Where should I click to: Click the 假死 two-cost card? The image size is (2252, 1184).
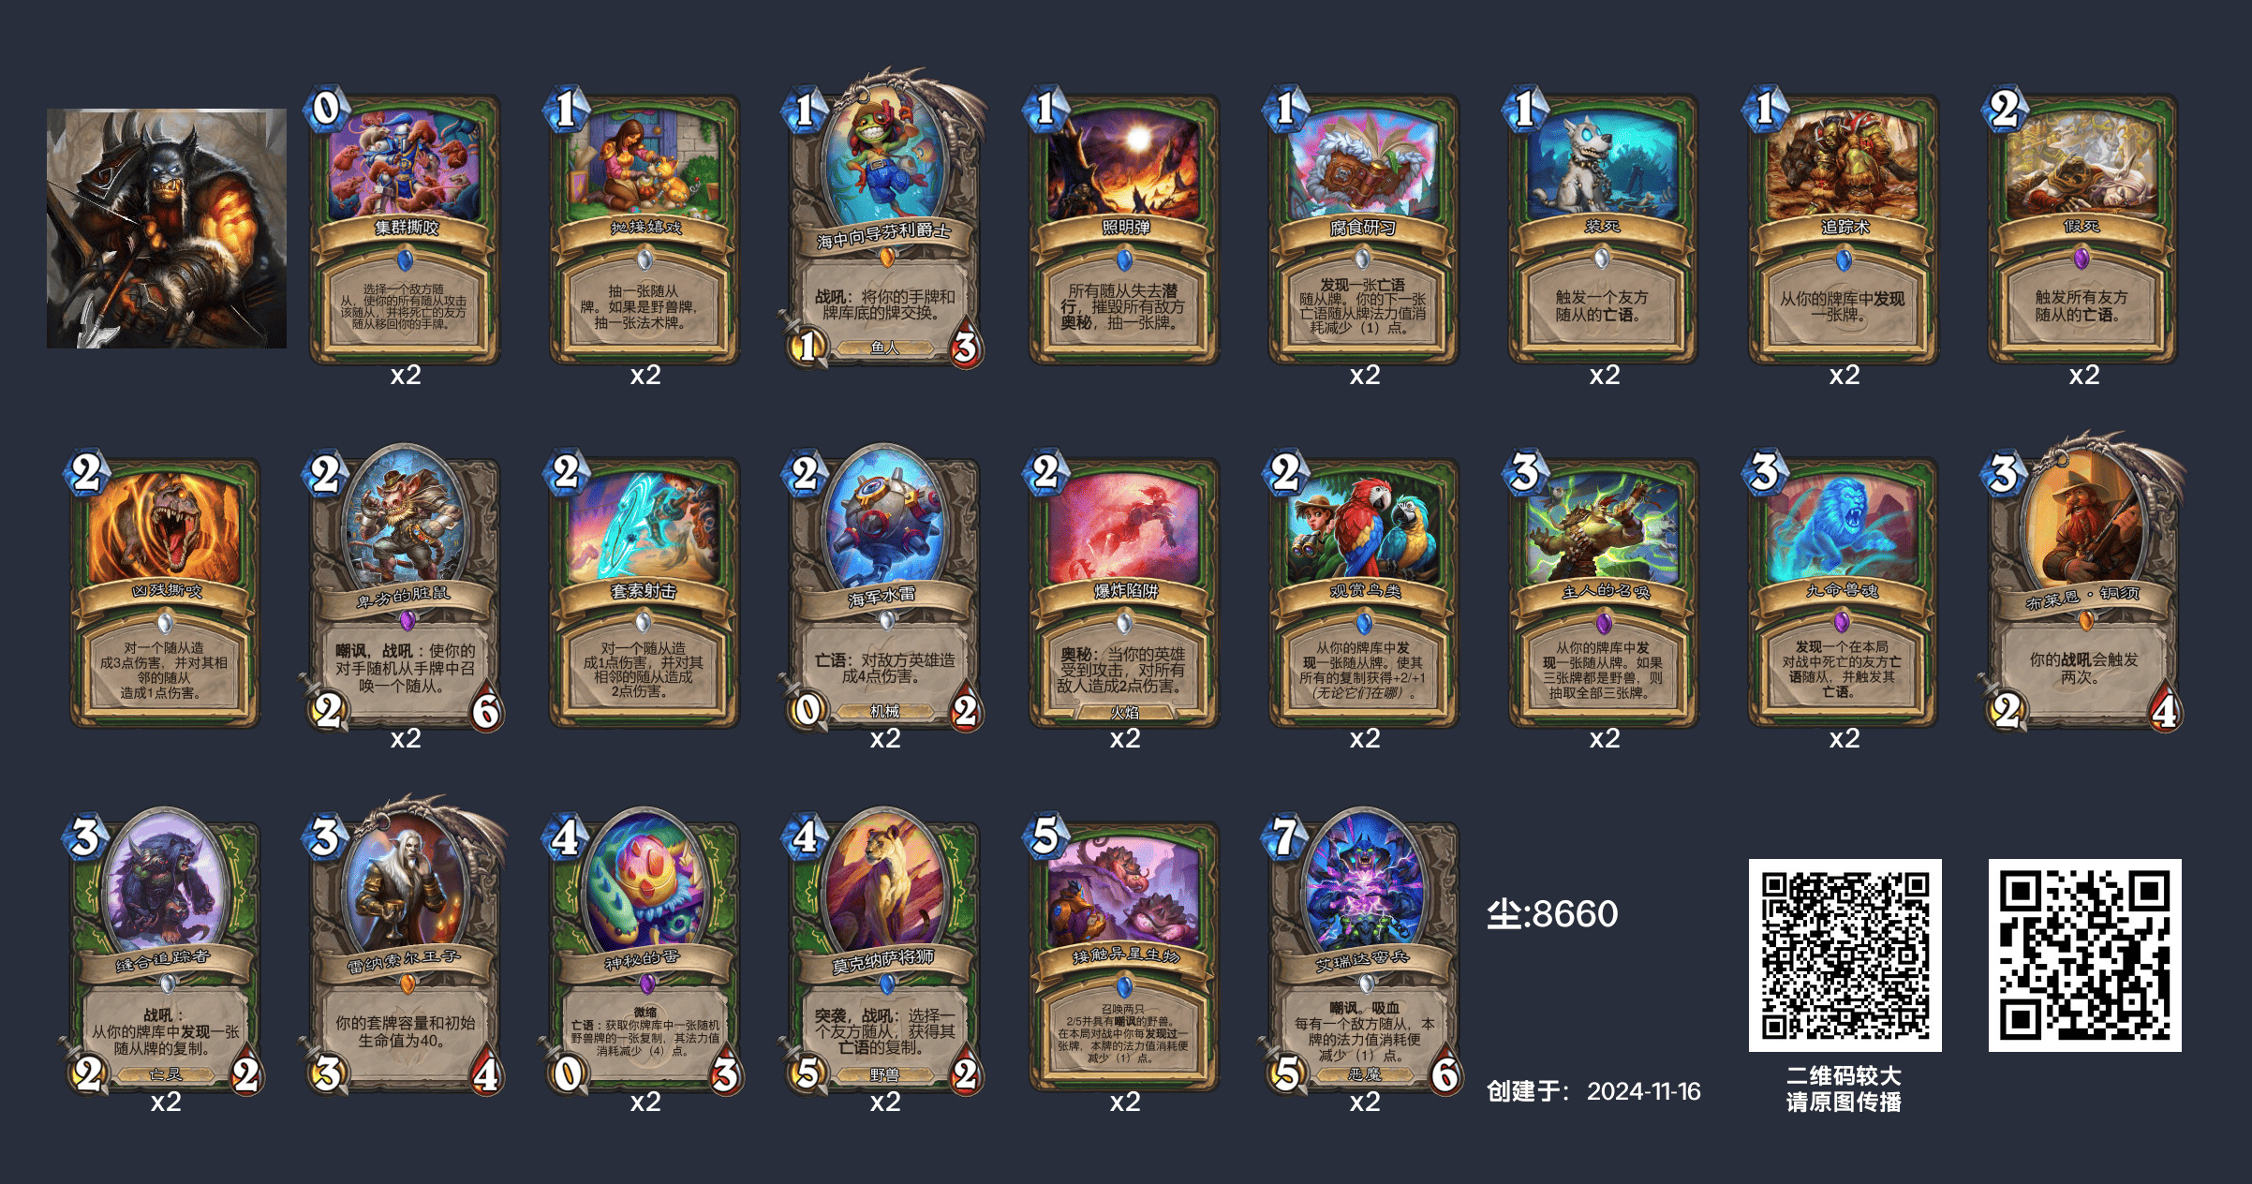click(x=2083, y=228)
